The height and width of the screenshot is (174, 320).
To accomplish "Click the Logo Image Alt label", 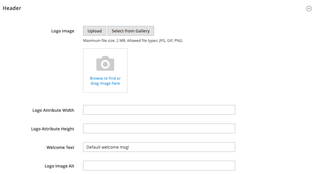I will 59,166.
